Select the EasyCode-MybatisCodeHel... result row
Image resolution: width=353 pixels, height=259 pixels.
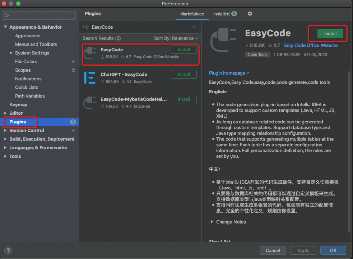140,103
